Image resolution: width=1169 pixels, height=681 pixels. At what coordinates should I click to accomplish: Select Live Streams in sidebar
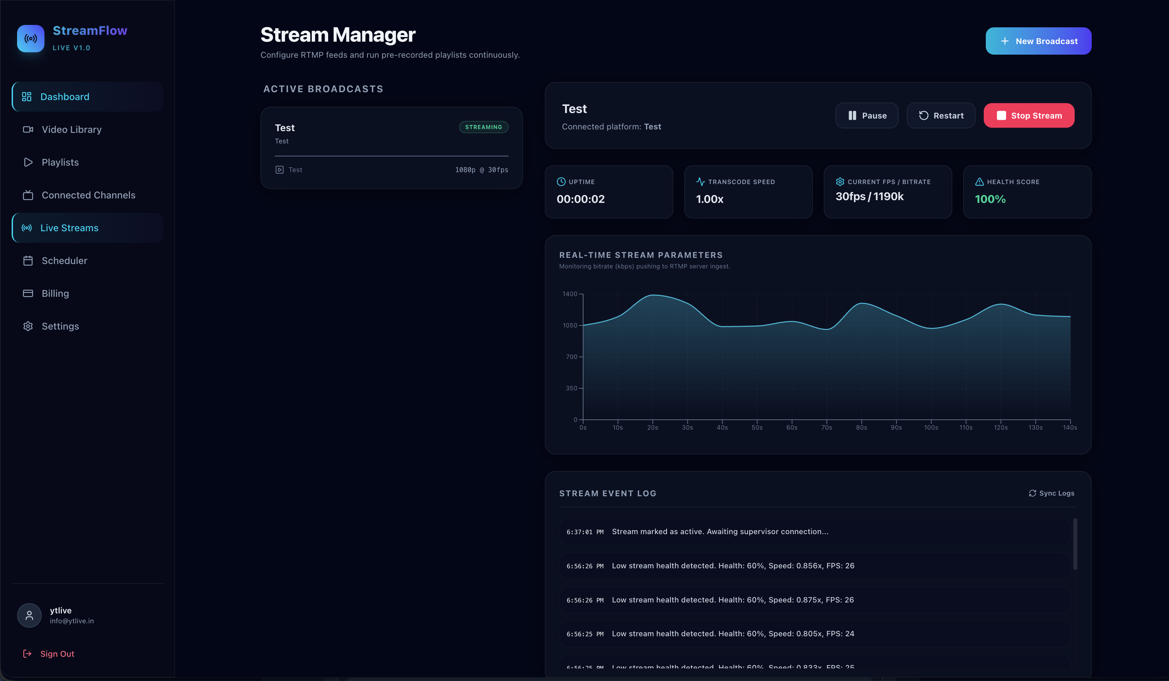tap(88, 227)
